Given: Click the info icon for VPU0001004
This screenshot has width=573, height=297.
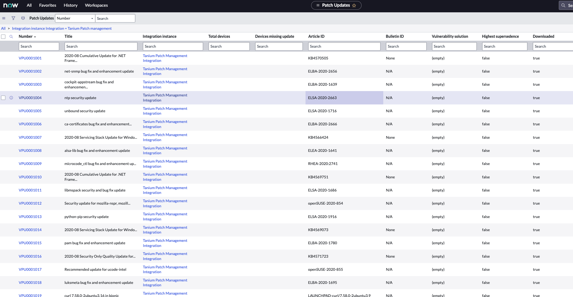Looking at the screenshot, I should (x=11, y=98).
